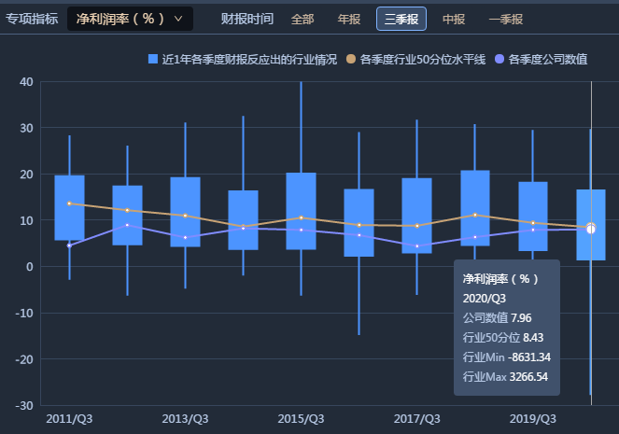619x434 pixels.
Task: Toggle the tan circle 50分位 legend icon
Action: tap(350, 60)
